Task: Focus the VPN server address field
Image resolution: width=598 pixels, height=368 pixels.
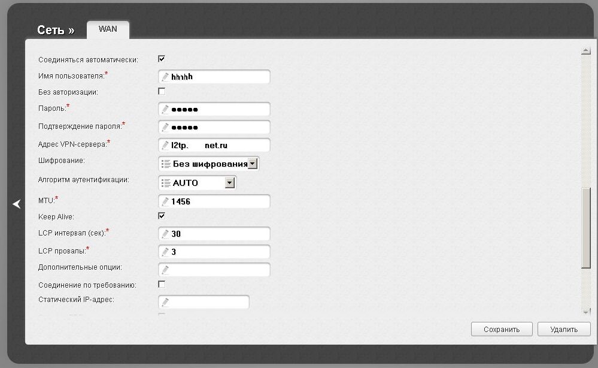Action: pyautogui.click(x=214, y=146)
